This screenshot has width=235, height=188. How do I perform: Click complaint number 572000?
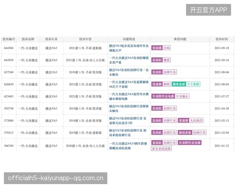click(x=9, y=121)
